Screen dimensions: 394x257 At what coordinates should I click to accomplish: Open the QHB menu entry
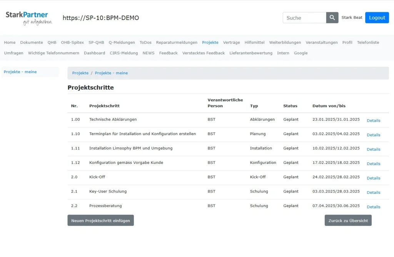tap(52, 42)
